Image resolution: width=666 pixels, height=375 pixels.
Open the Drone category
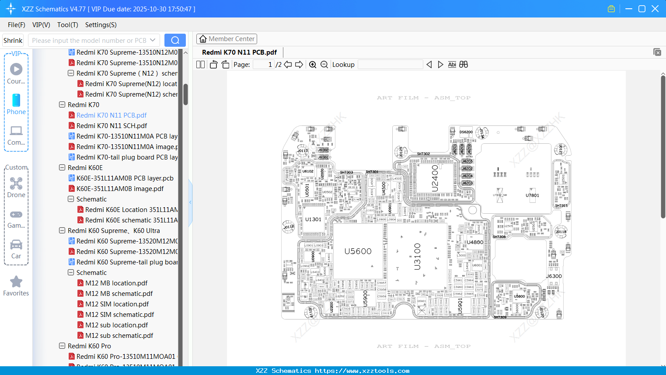pos(16,187)
